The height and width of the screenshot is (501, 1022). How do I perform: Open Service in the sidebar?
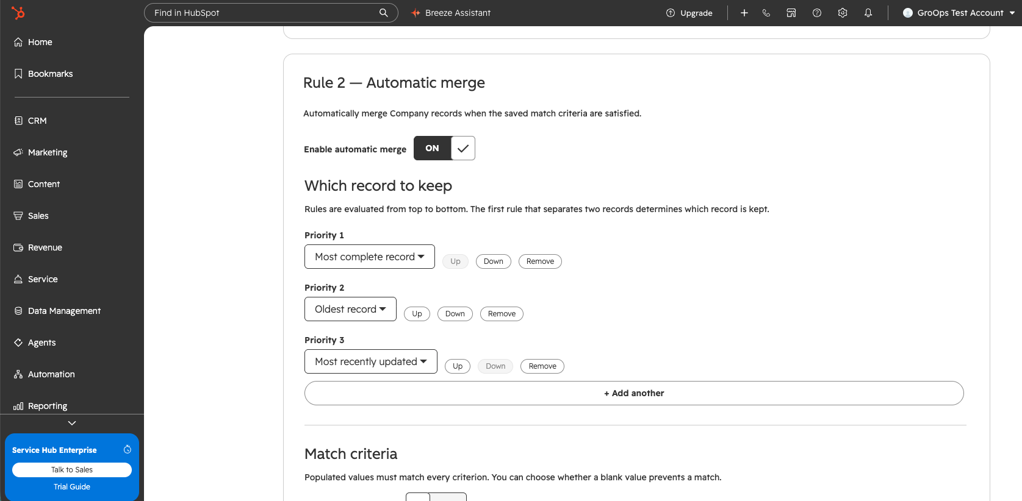(43, 279)
